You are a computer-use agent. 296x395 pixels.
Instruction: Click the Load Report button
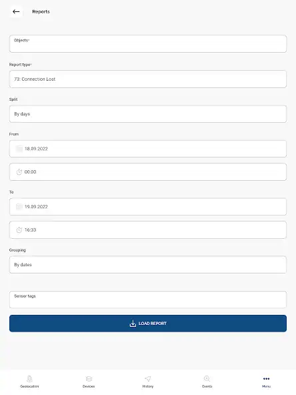pos(148,324)
